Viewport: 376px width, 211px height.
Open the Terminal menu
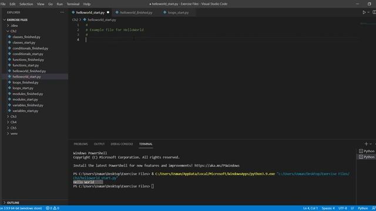tap(73, 4)
